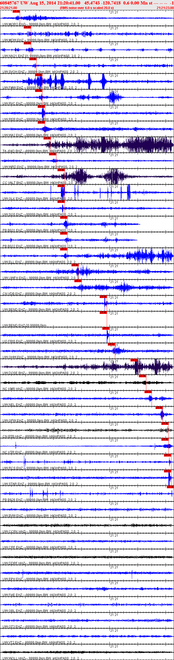Select the UW WA2 EHZ station label
Screen dimensions: 174x660
tap(40, 135)
